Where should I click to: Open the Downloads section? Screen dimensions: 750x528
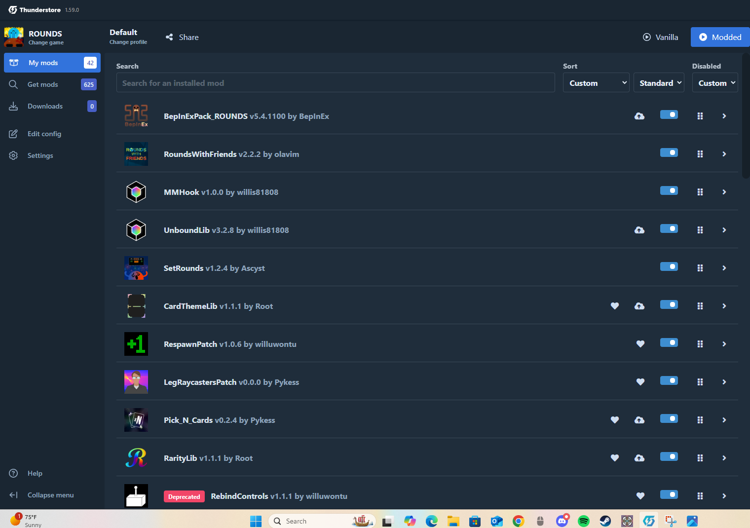[52, 106]
